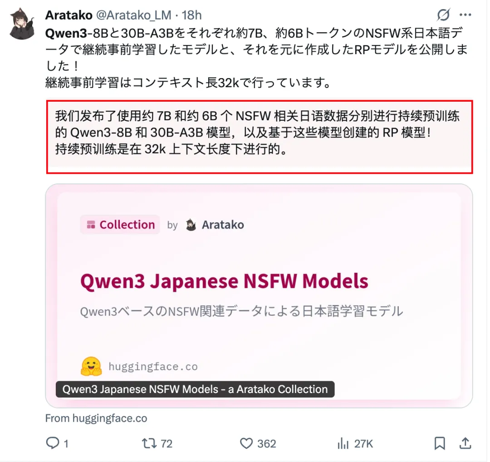
Task: Click the From huggingface.co source link
Action: click(96, 418)
